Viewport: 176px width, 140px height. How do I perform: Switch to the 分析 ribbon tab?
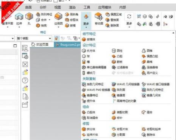43,7
